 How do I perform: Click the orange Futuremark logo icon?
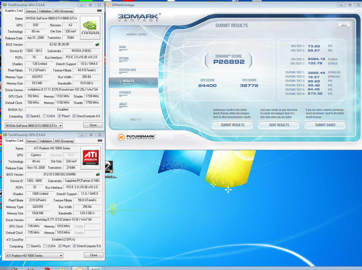[121, 137]
